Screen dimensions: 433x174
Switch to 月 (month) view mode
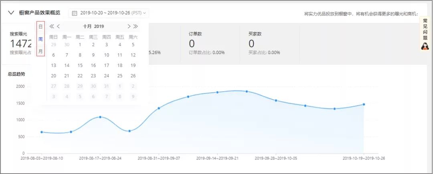[x=40, y=51]
